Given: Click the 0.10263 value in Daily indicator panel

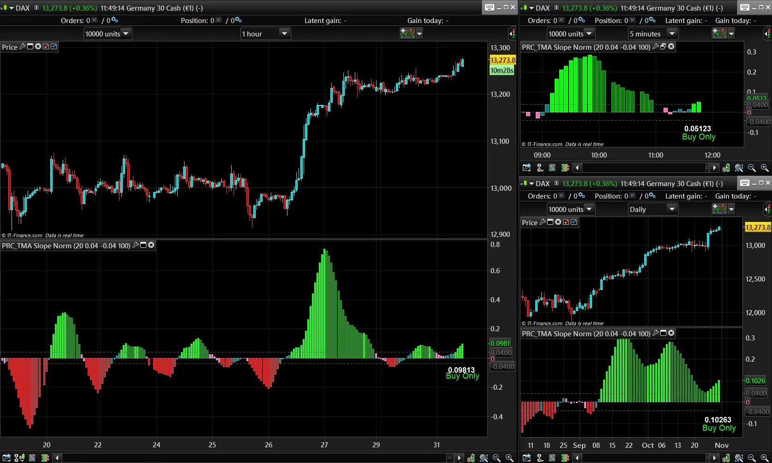Looking at the screenshot, I should [718, 420].
